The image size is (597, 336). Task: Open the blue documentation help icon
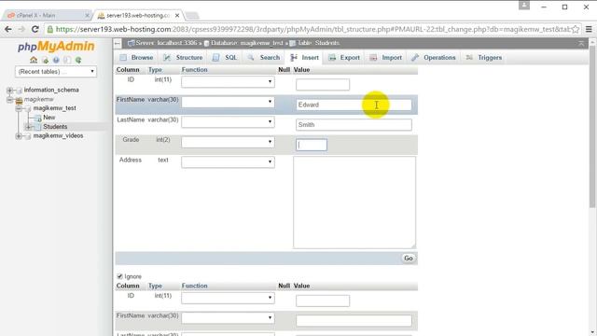56,60
